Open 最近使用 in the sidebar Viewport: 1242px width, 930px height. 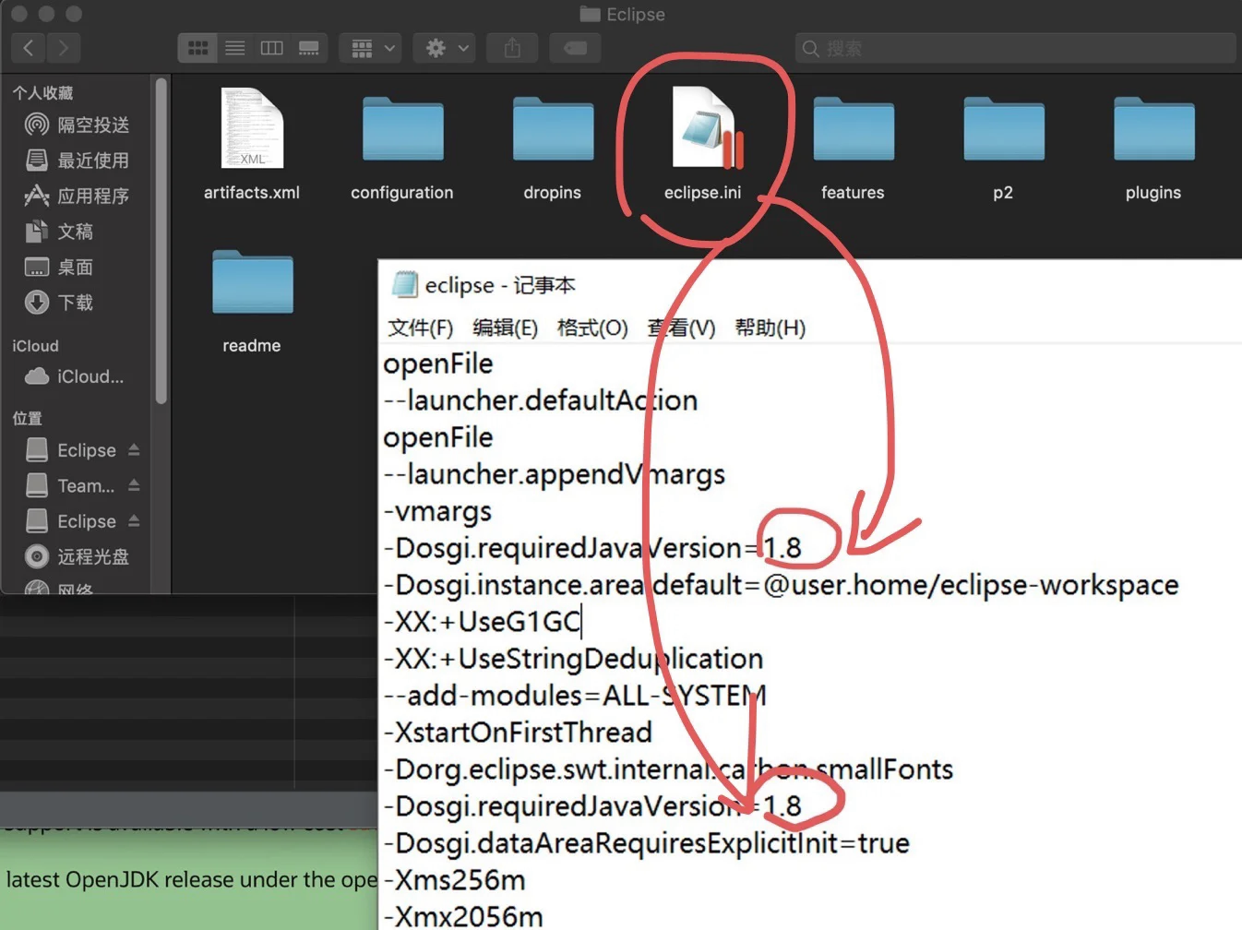click(78, 161)
